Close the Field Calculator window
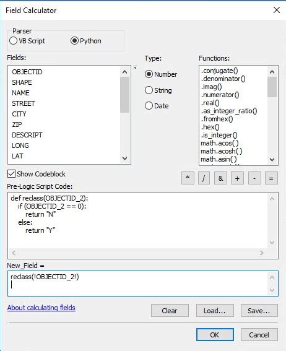The width and height of the screenshot is (286, 351). pos(277,10)
